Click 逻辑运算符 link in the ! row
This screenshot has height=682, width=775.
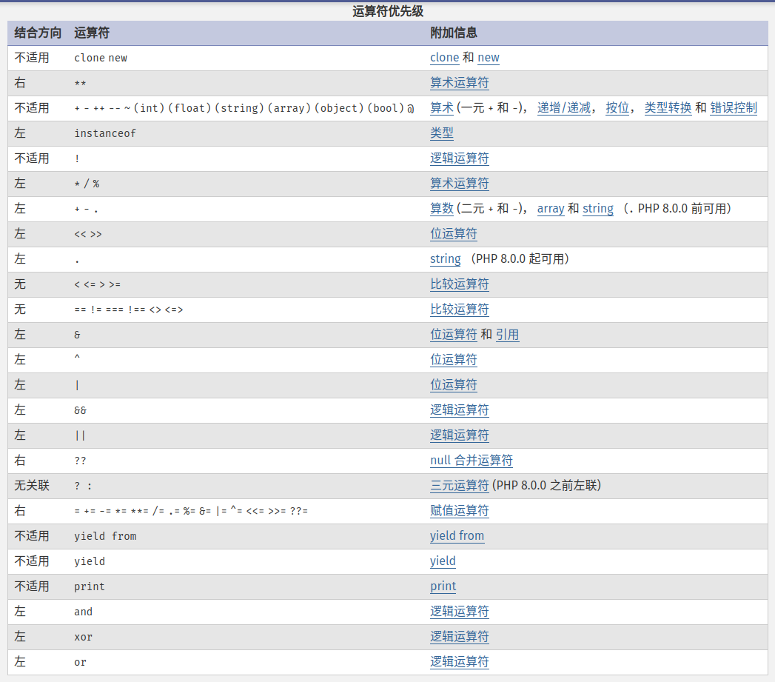pos(459,158)
